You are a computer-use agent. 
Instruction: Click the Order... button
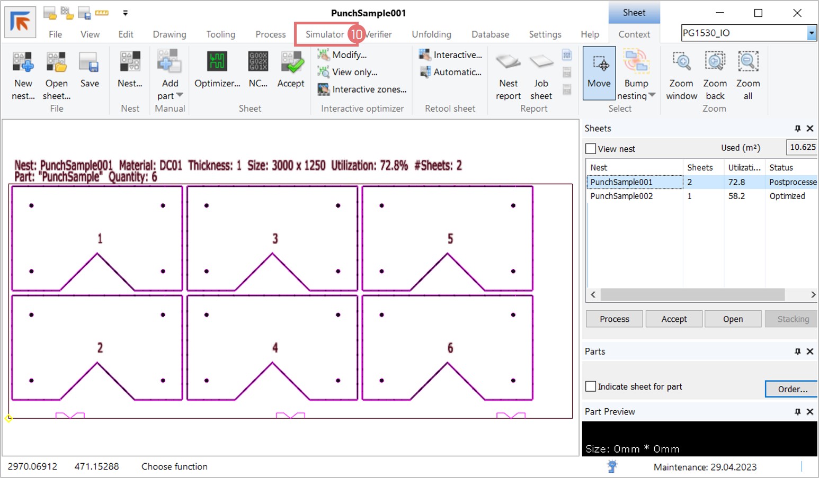click(x=792, y=389)
